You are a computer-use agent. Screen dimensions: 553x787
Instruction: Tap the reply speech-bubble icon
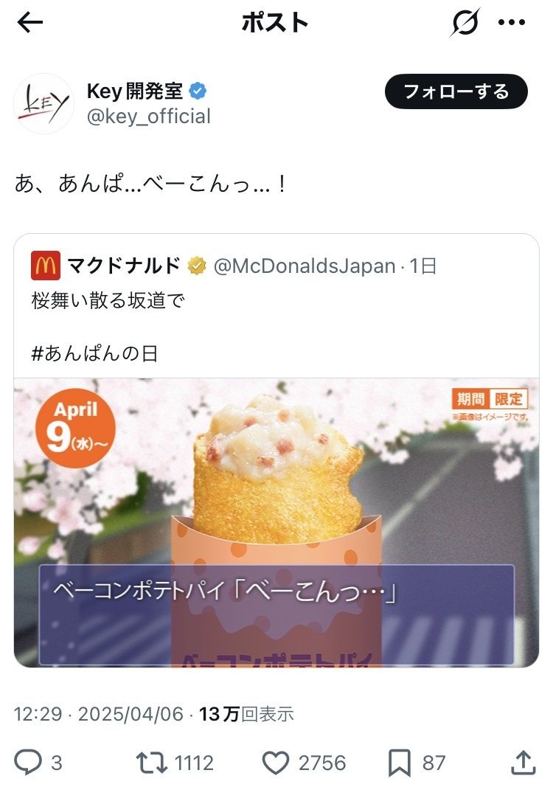[27, 762]
